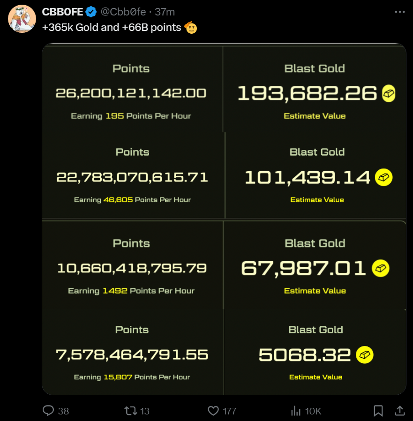Click the blue verified badge
This screenshot has height=421, width=413.
(91, 12)
